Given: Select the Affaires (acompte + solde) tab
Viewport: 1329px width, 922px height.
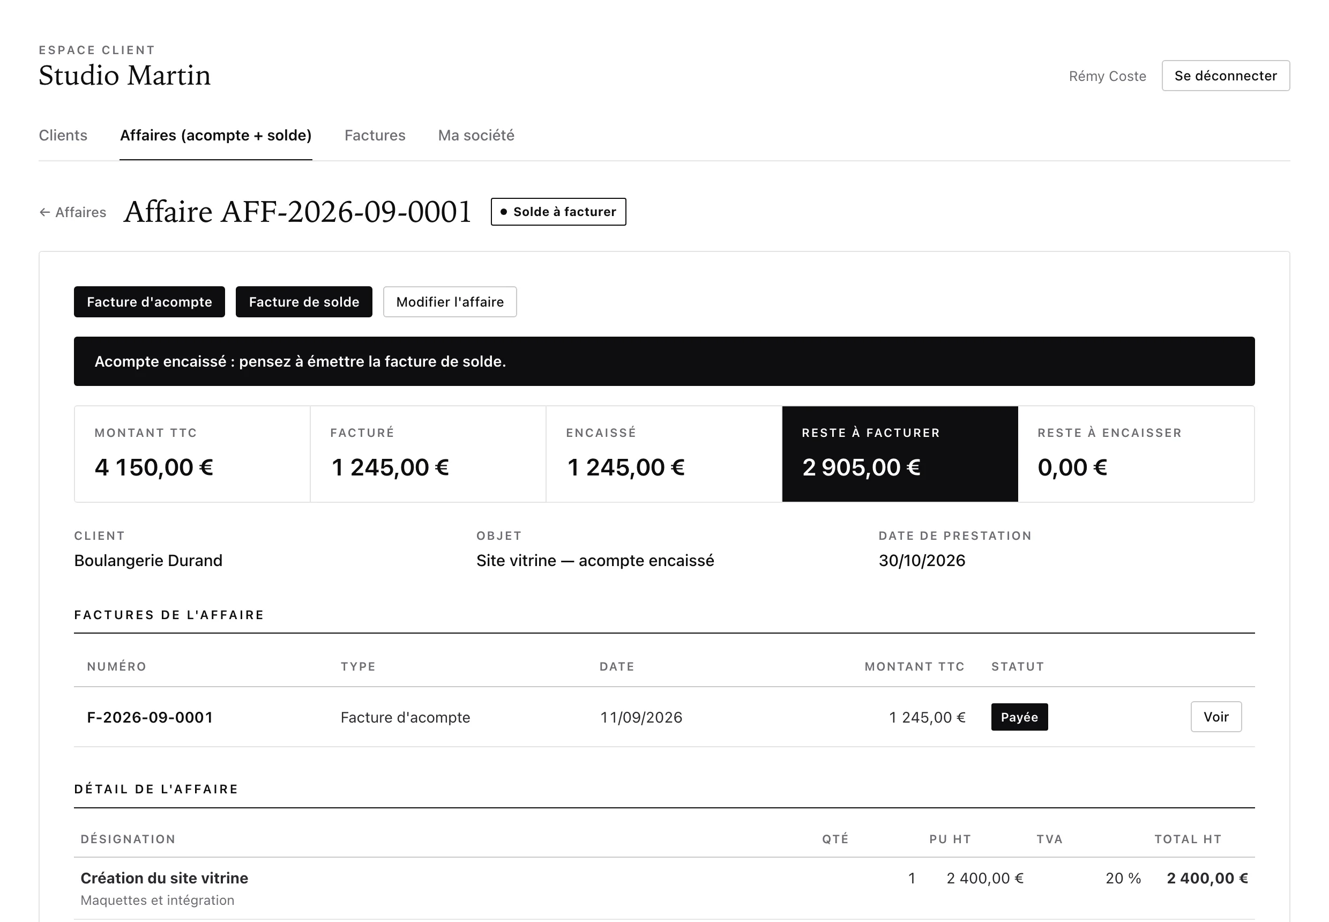Looking at the screenshot, I should (x=215, y=135).
